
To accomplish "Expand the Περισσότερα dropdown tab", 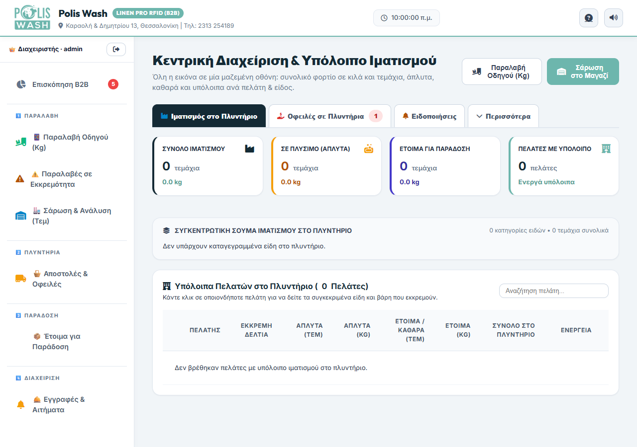I will pyautogui.click(x=503, y=116).
